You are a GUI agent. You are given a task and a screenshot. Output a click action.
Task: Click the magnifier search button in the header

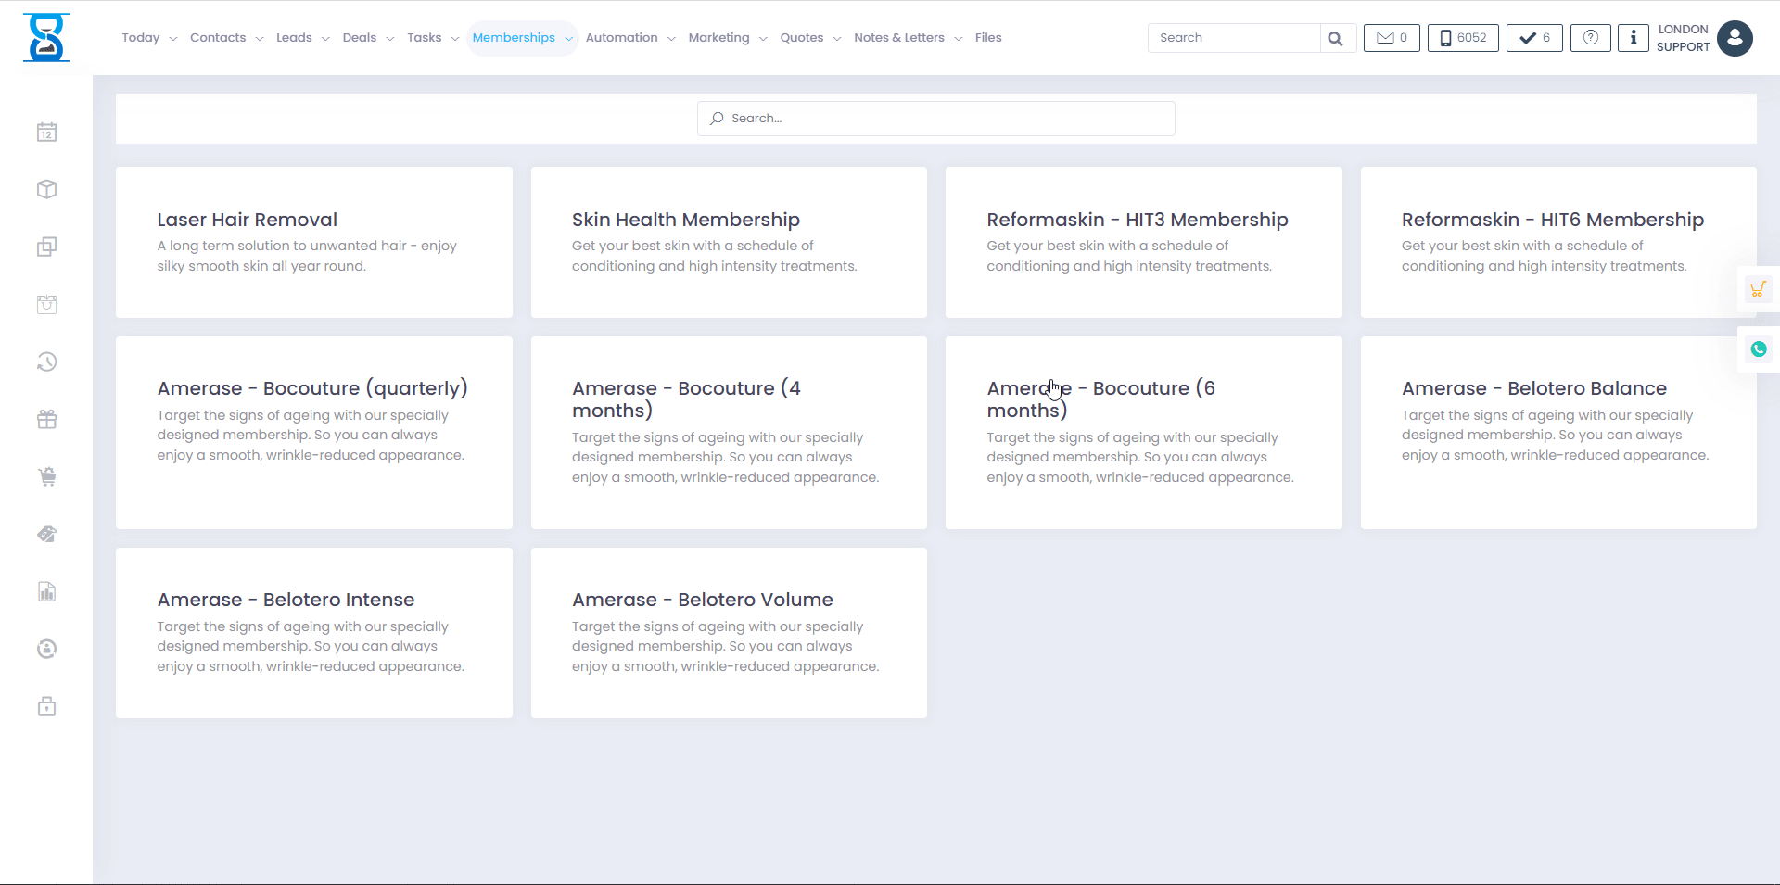[1335, 38]
